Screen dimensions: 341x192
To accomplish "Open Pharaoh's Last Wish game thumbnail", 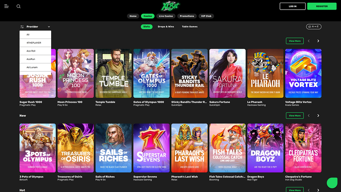I will 189,148.
